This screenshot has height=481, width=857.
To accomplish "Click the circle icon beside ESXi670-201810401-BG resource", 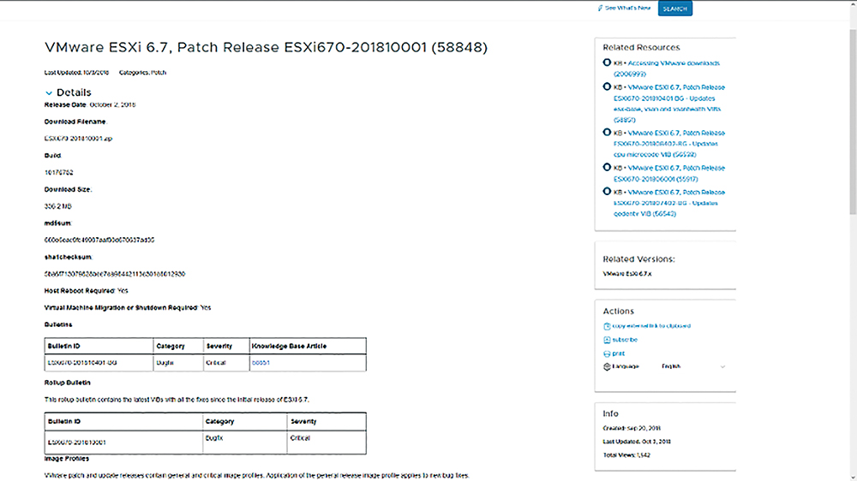I will (607, 86).
